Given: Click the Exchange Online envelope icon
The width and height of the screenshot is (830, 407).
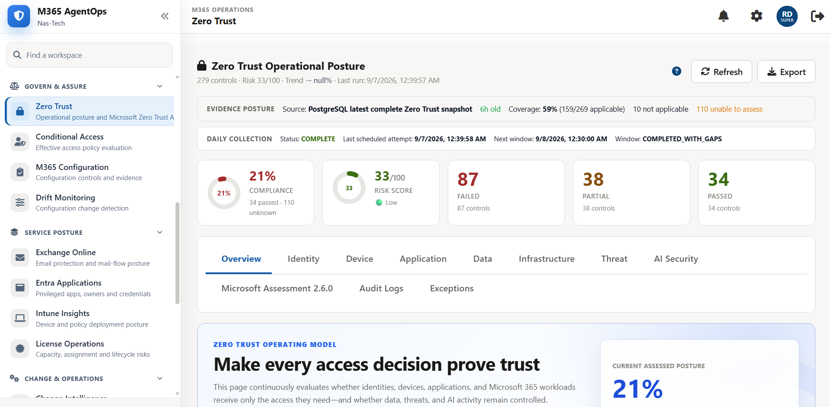Looking at the screenshot, I should click(20, 257).
